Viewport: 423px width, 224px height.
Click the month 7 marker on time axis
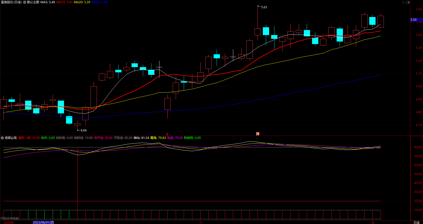201,222
